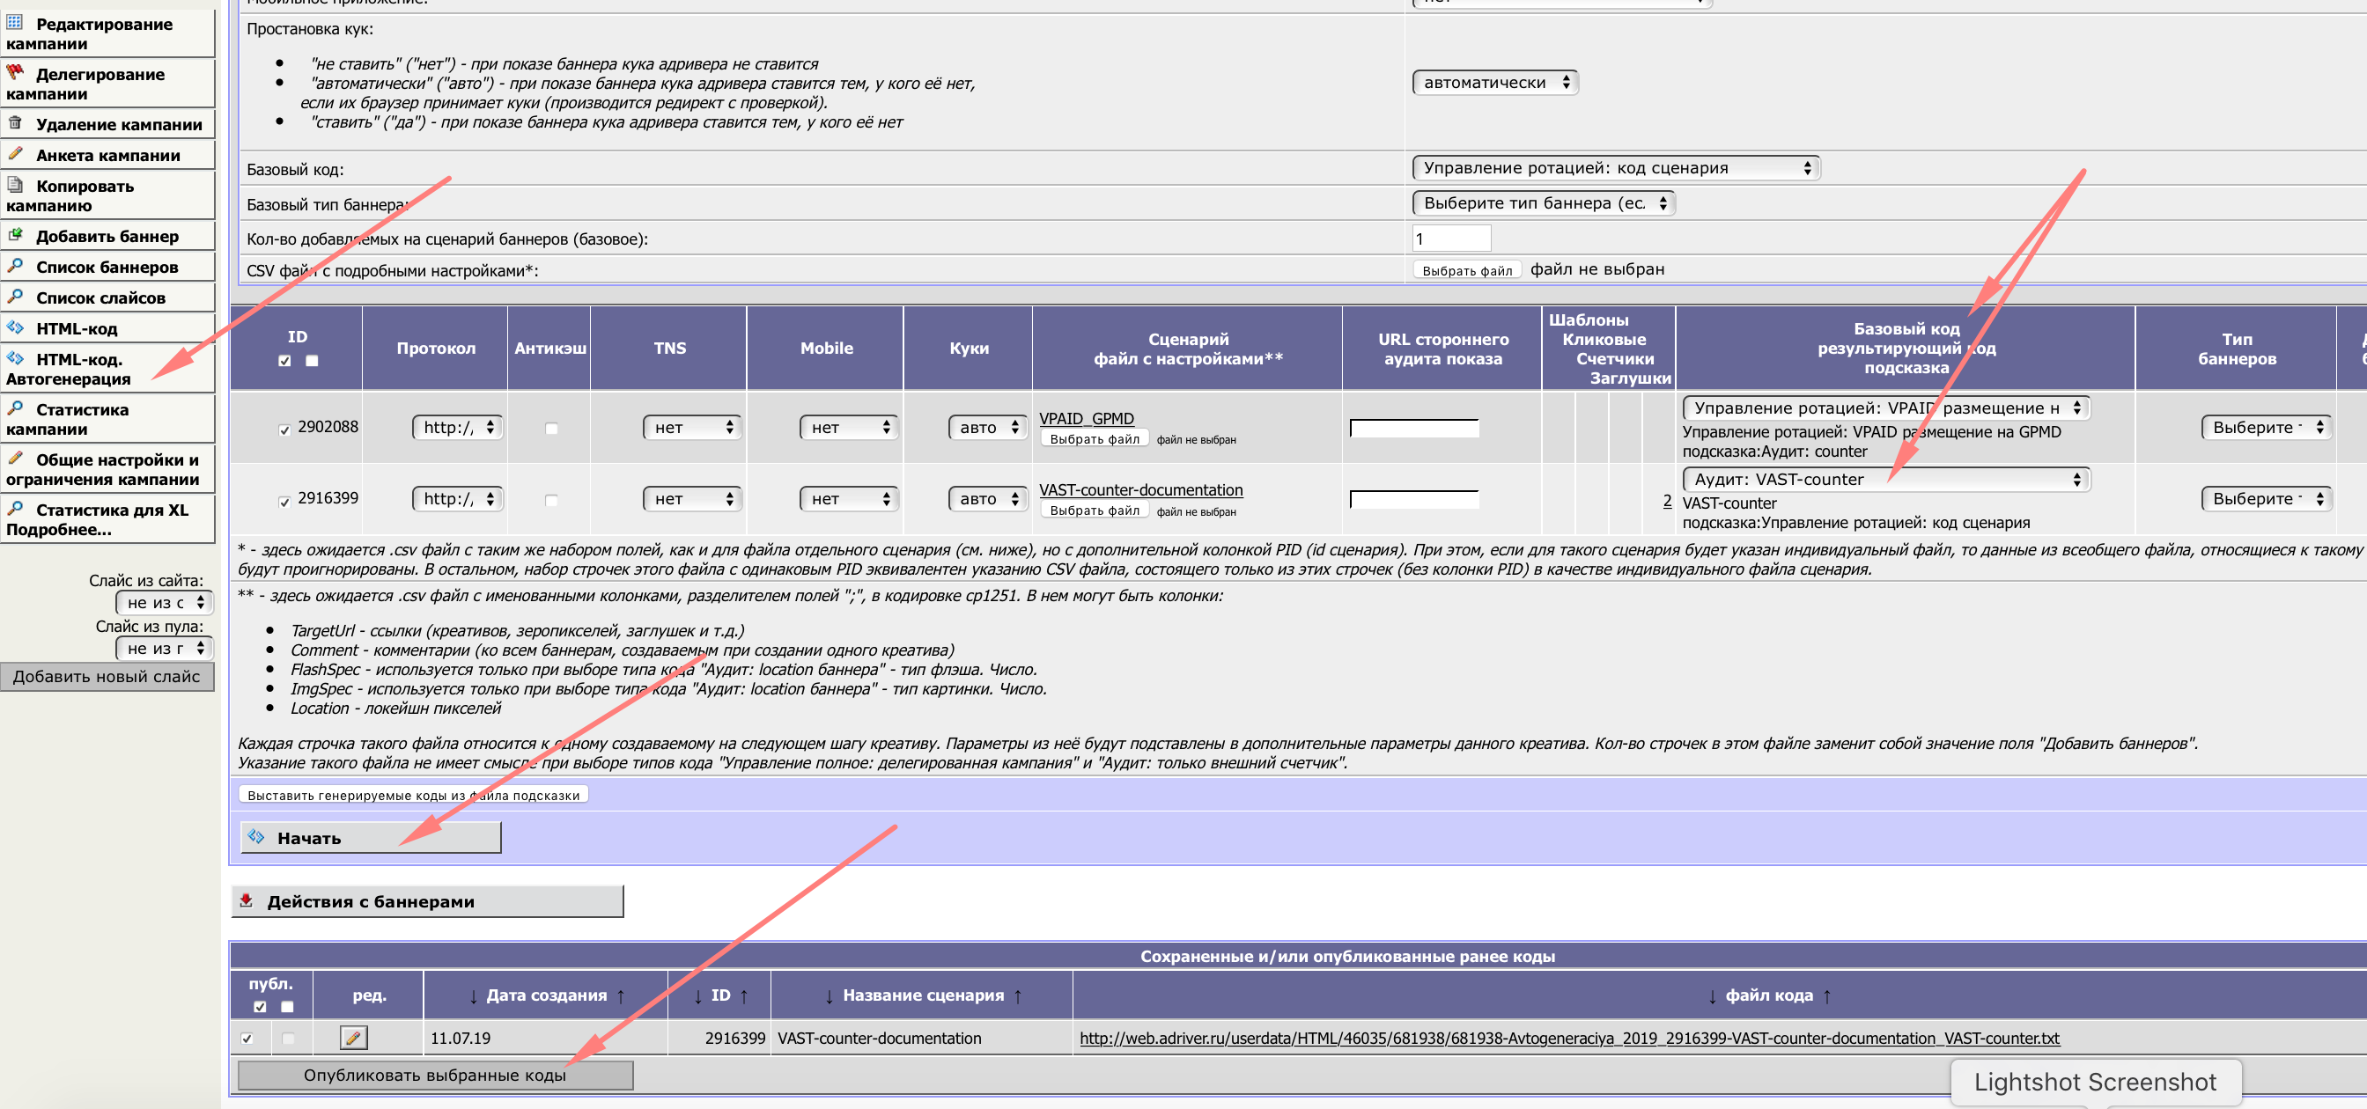Open the TNS dropdown for 2902088

[692, 427]
